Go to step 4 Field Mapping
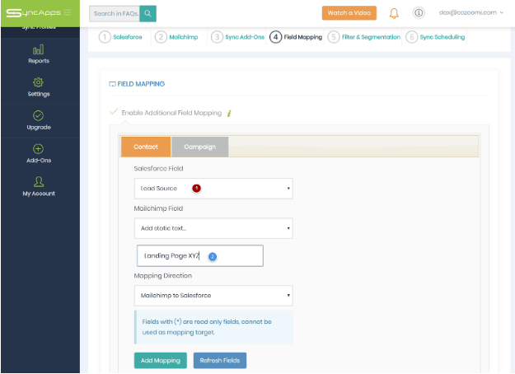This screenshot has height=374, width=515. point(296,37)
